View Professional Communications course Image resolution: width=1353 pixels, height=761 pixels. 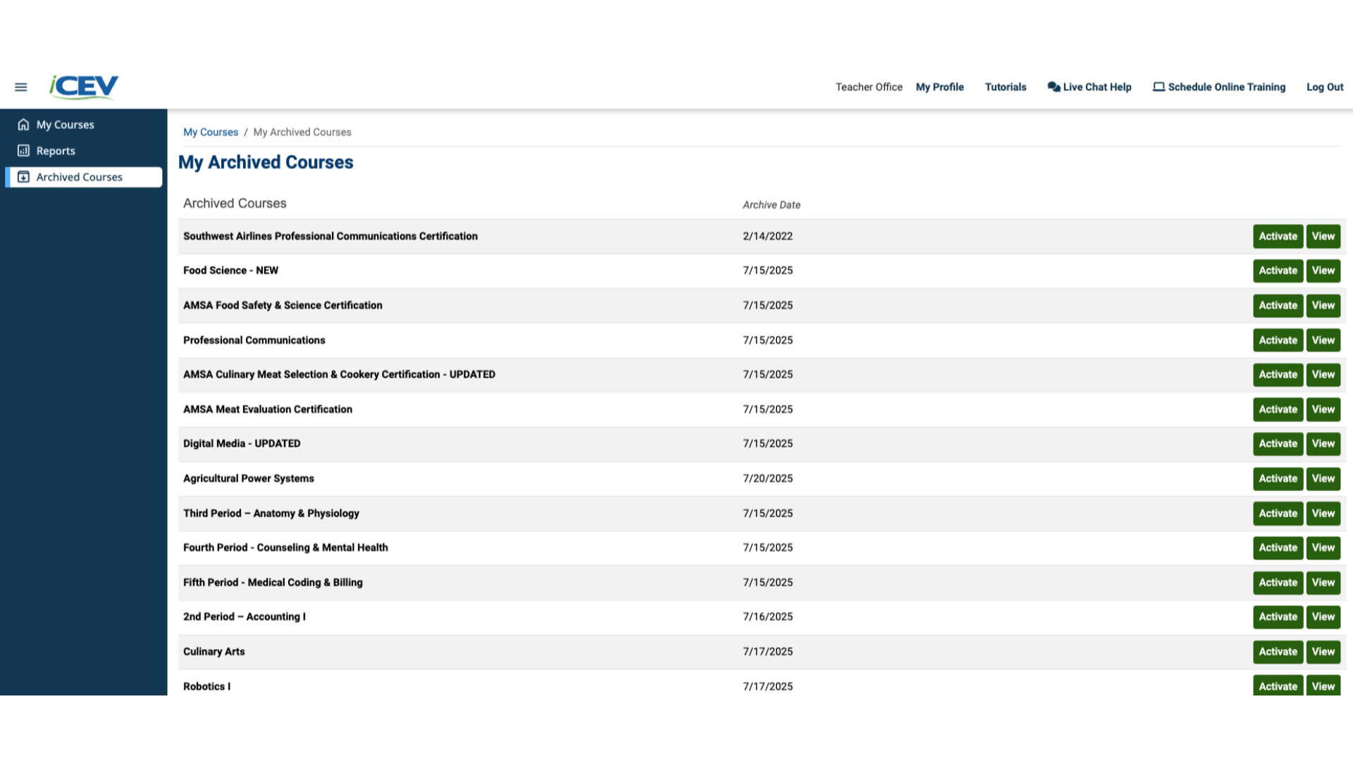[x=1323, y=340]
